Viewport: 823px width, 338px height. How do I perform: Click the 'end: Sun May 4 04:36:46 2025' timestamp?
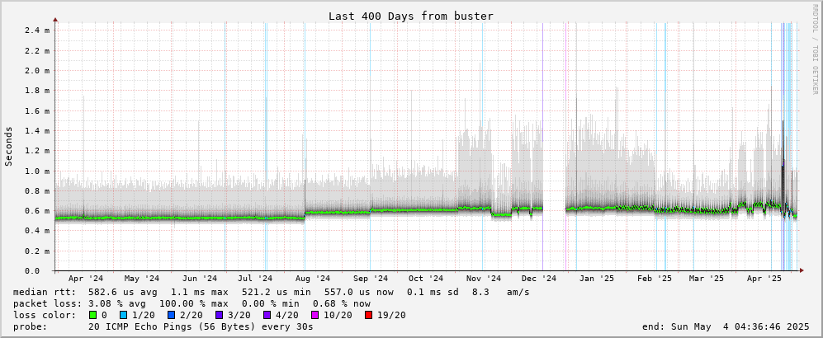[726, 327]
